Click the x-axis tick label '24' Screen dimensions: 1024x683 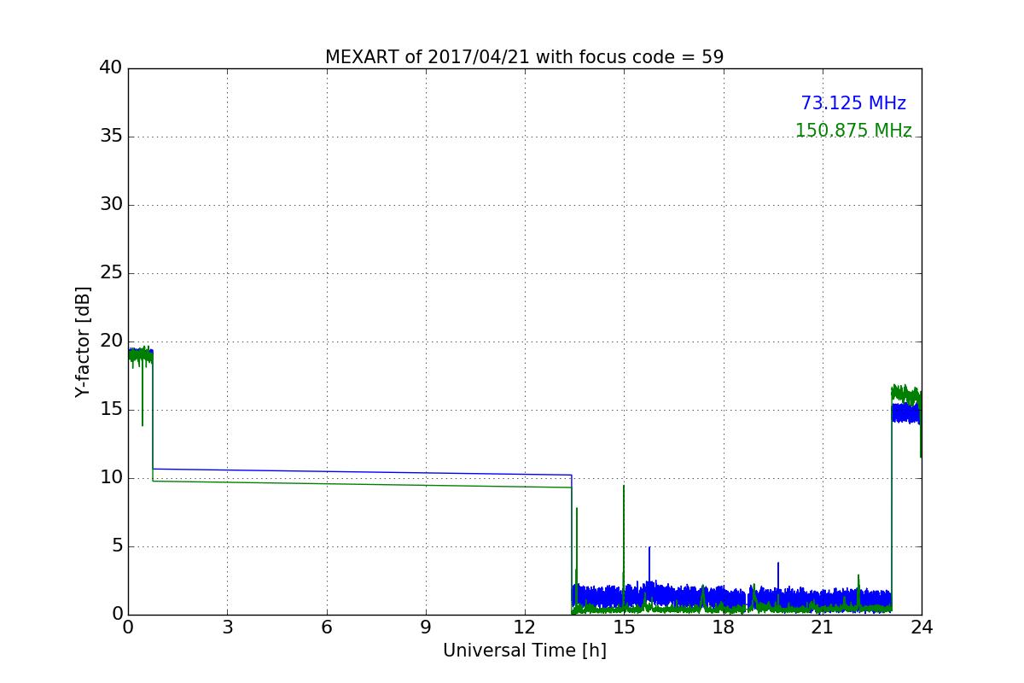click(922, 627)
